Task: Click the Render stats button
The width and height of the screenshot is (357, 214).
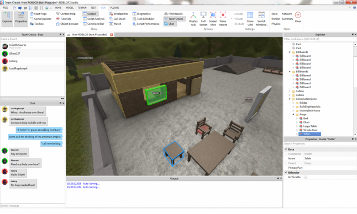Action: [x=276, y=19]
